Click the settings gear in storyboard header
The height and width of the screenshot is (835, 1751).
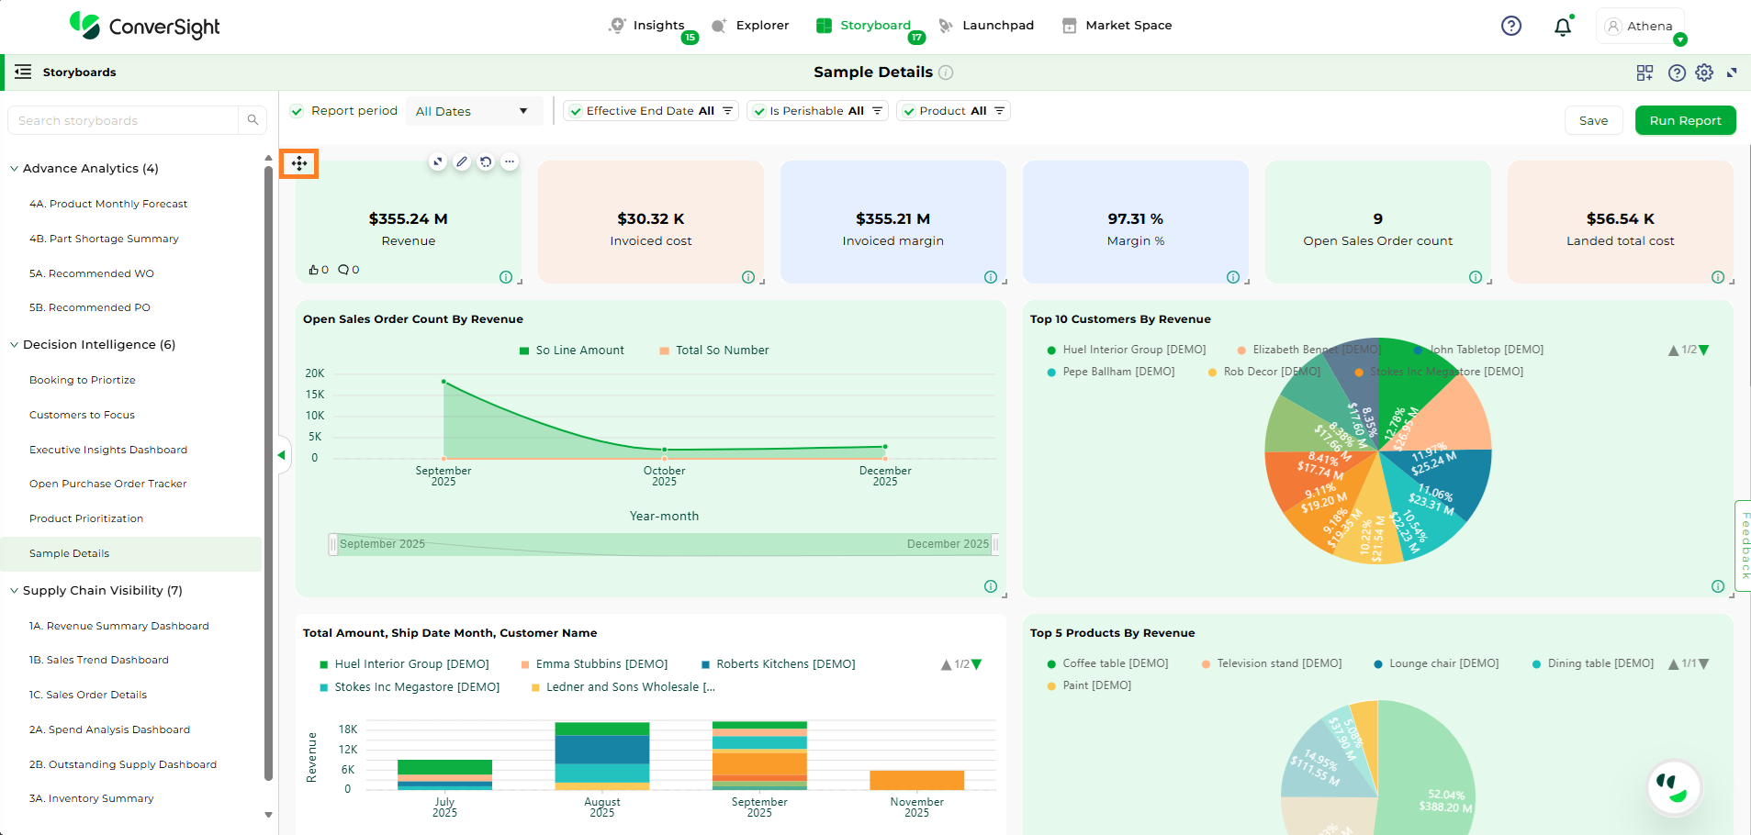tap(1704, 72)
